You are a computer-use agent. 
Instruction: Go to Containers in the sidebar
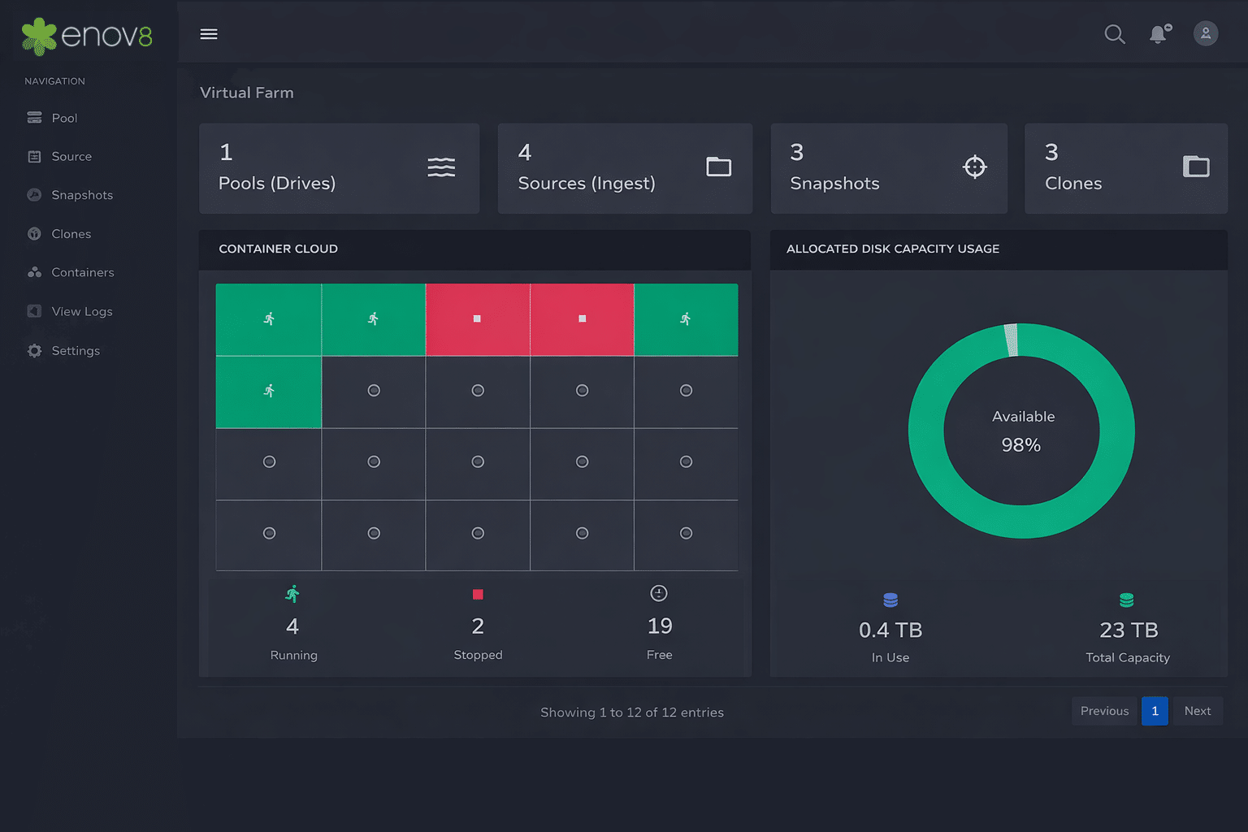point(81,273)
